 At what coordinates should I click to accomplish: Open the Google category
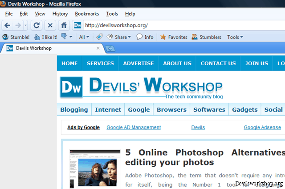pyautogui.click(x=139, y=109)
